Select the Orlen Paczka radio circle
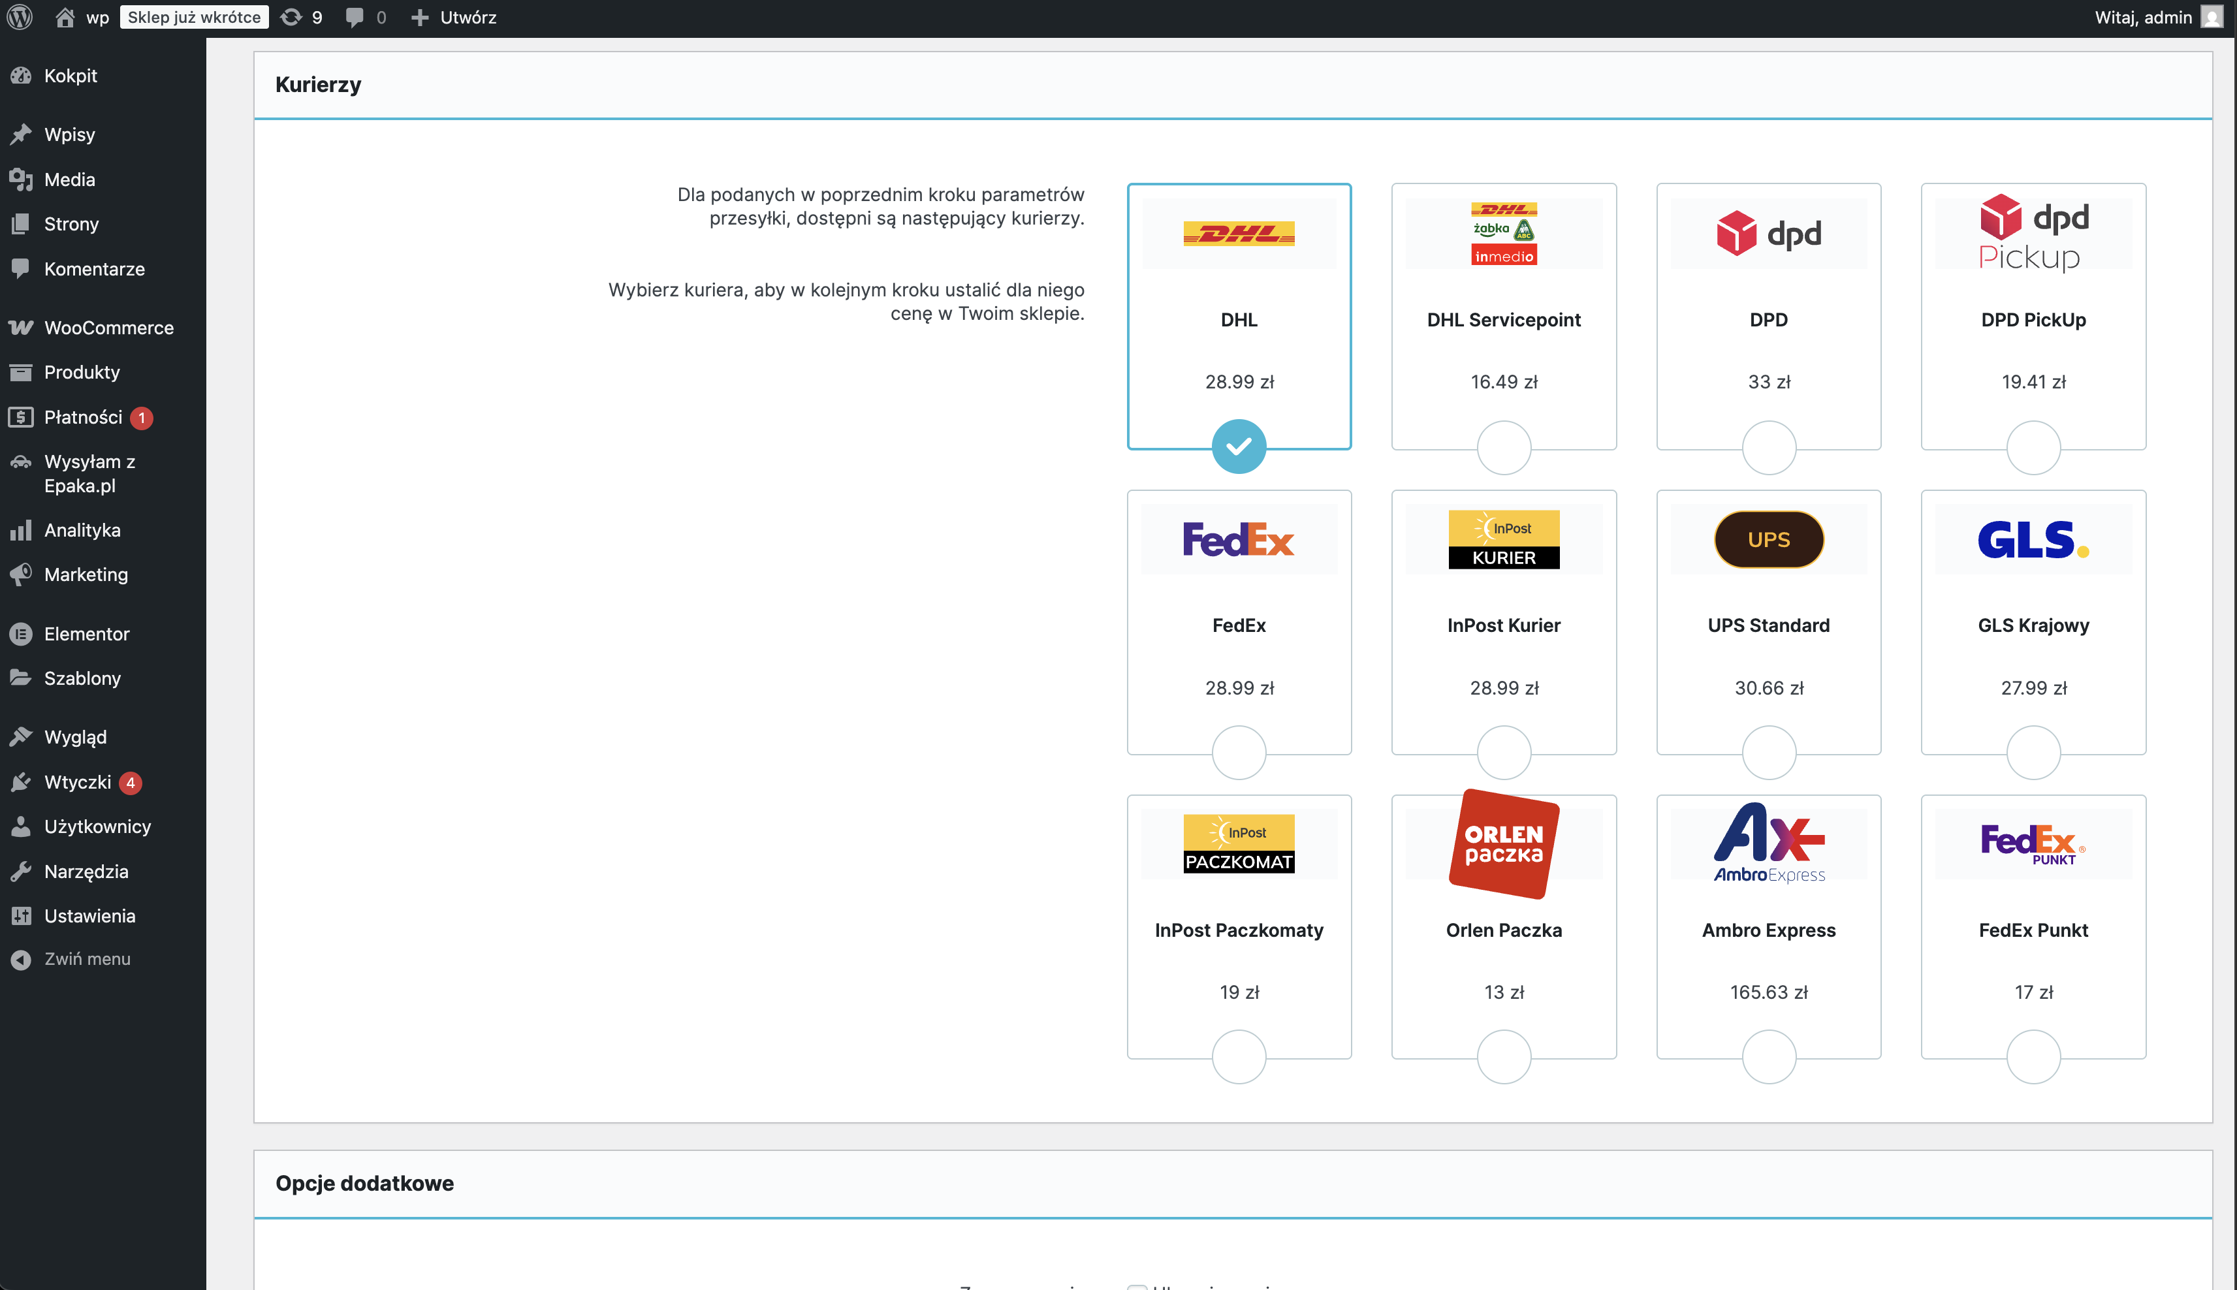2237x1290 pixels. [x=1504, y=1056]
